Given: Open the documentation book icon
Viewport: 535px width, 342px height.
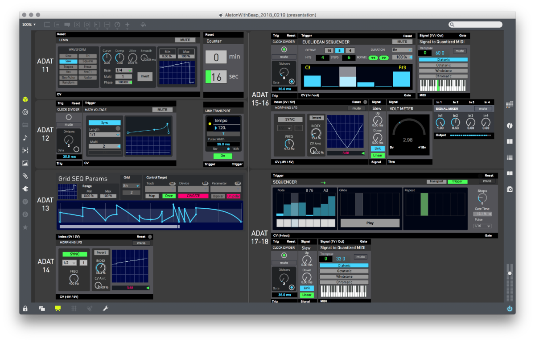Looking at the screenshot, I should 510,173.
